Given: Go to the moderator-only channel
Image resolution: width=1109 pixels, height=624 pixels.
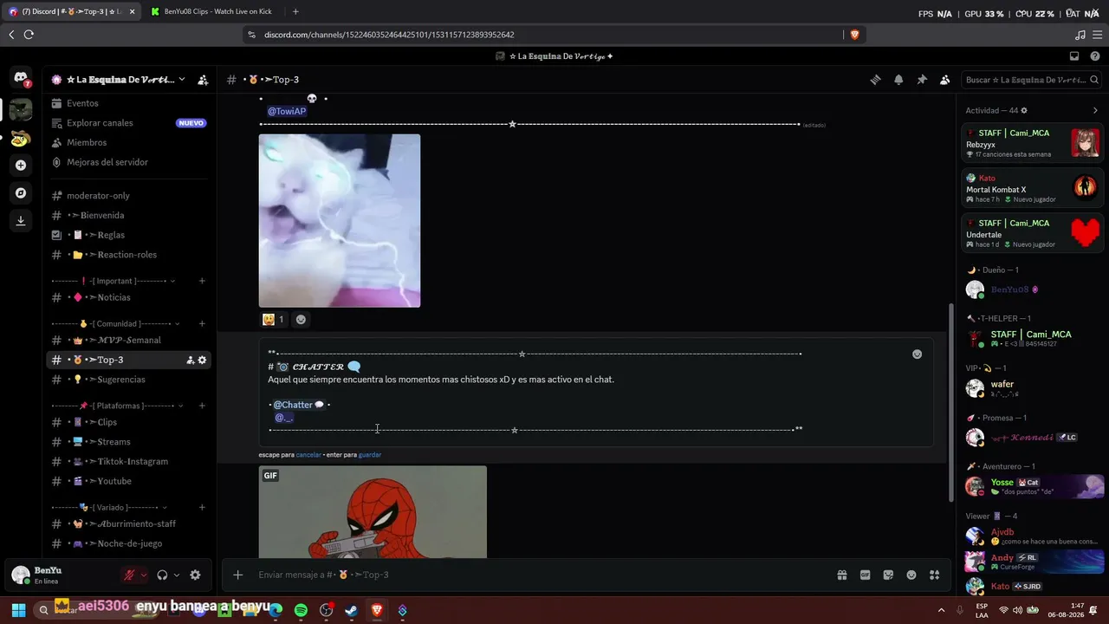Looking at the screenshot, I should click(129, 196).
